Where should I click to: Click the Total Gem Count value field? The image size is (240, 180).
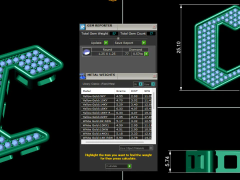[x=151, y=33]
